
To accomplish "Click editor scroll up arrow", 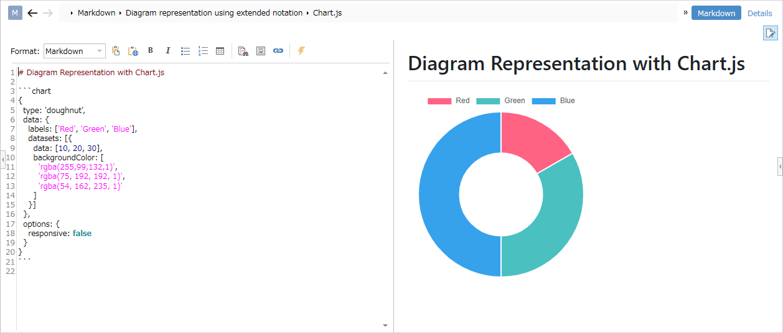I will [385, 73].
